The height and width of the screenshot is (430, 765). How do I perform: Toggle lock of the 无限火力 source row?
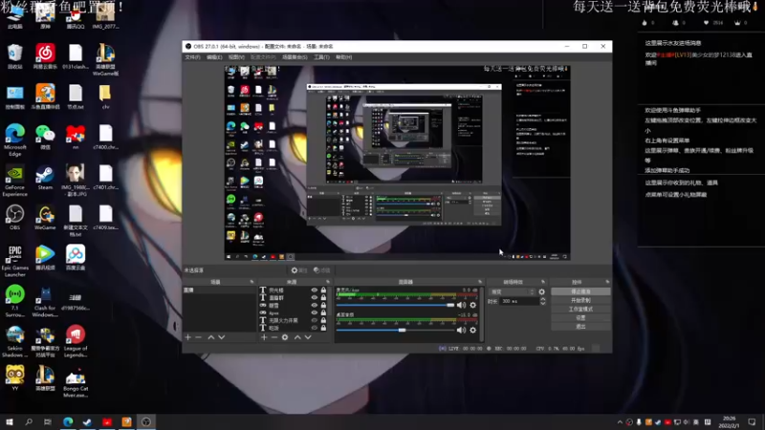tap(323, 320)
